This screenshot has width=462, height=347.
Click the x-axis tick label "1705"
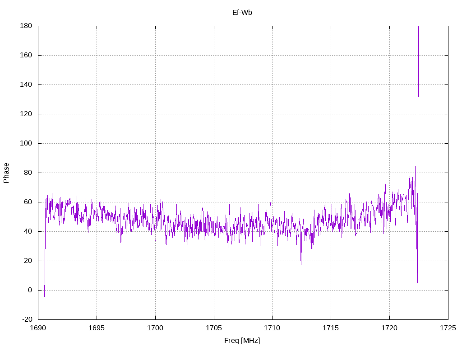[214, 328]
